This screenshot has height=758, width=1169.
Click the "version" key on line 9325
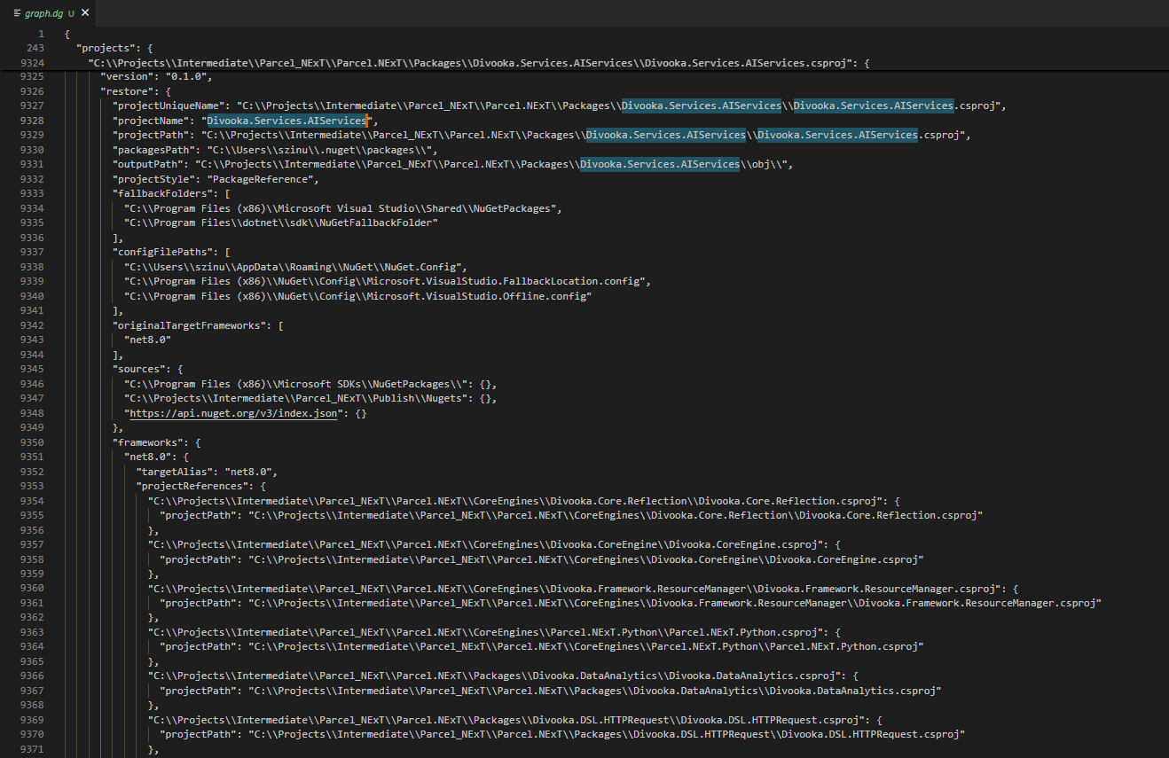pos(129,77)
